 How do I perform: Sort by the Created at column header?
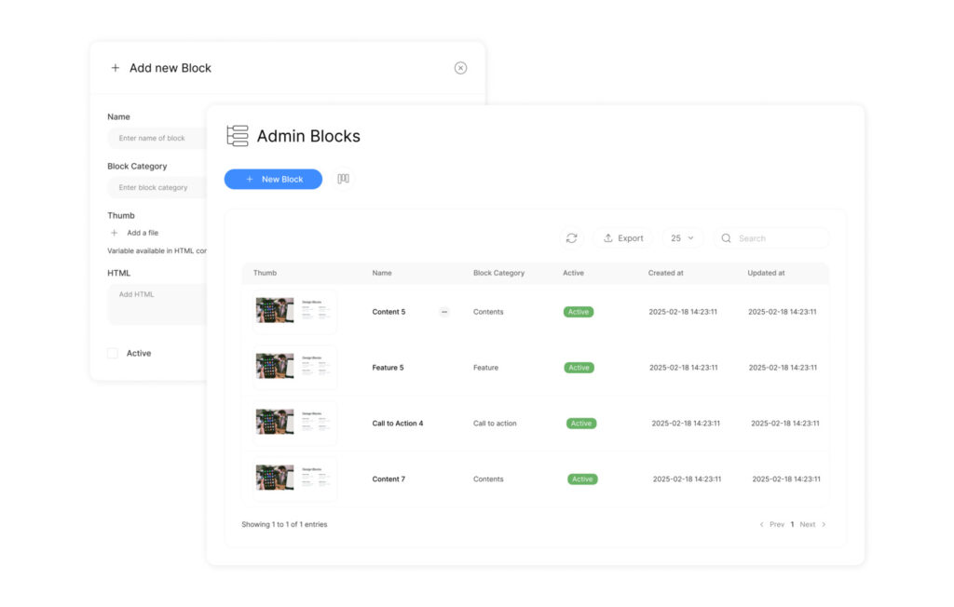666,274
